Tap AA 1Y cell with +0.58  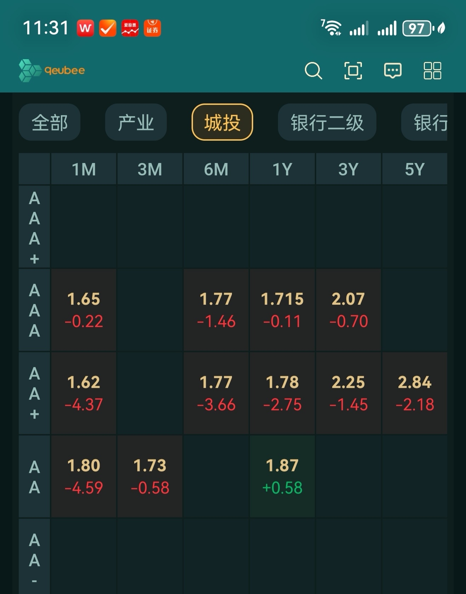[282, 476]
